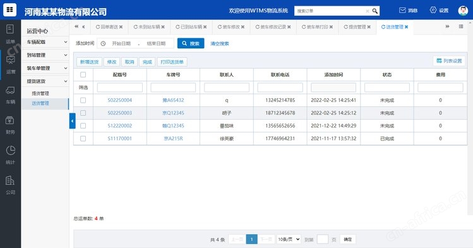Open the 10条/页 page size dropdown
The width and height of the screenshot is (473, 248).
289,239
